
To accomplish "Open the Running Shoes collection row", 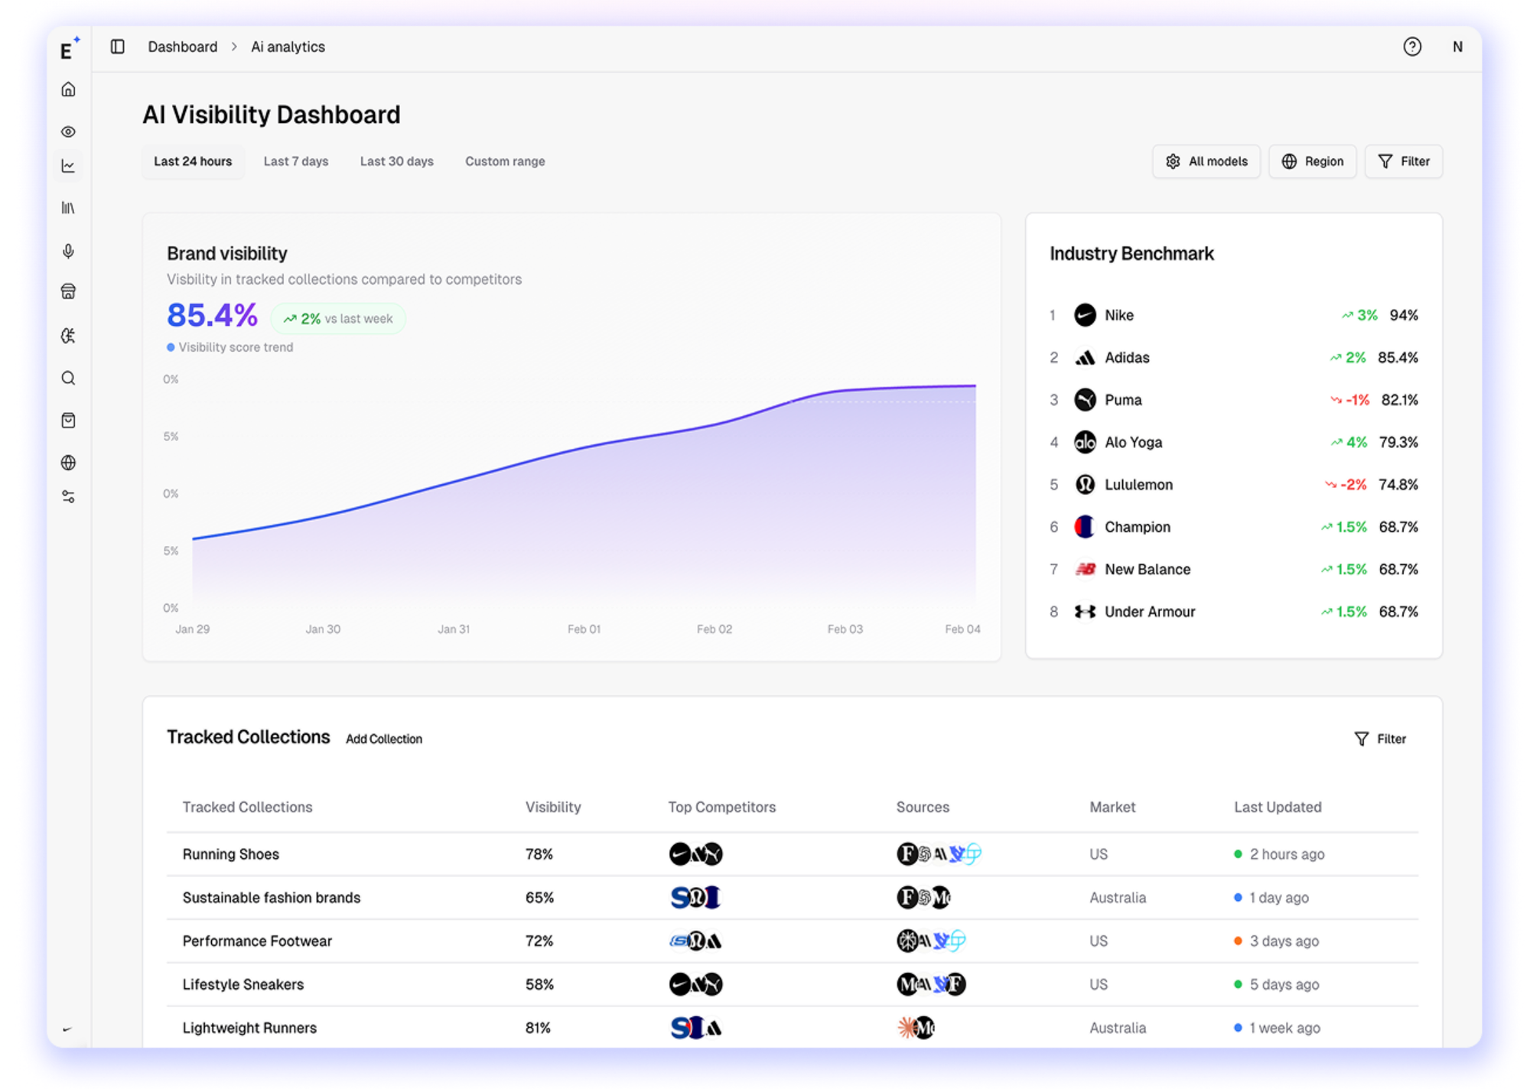I will [793, 854].
